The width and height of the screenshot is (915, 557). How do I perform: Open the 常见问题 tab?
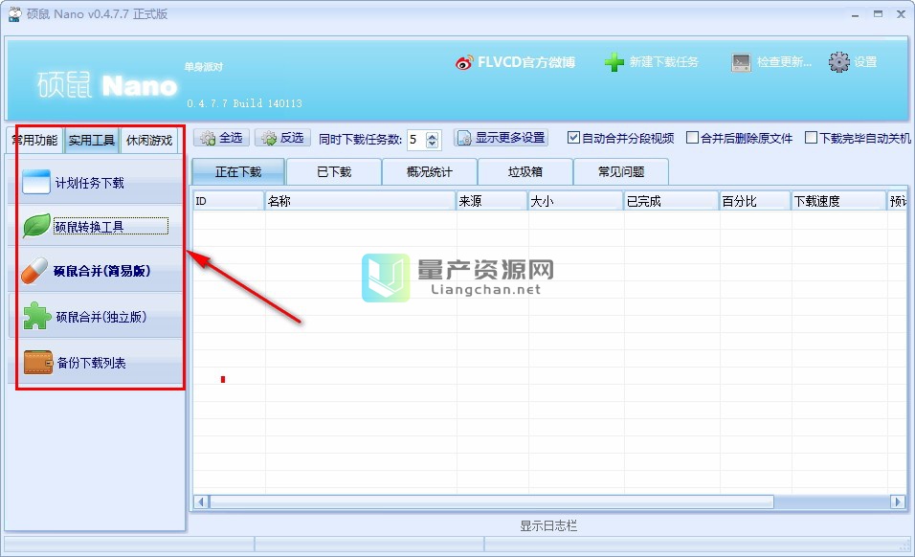pyautogui.click(x=621, y=171)
